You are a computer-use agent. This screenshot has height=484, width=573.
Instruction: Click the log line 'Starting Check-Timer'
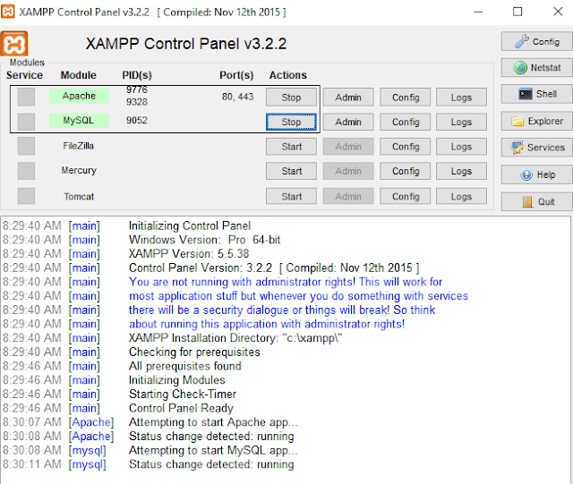(x=183, y=395)
